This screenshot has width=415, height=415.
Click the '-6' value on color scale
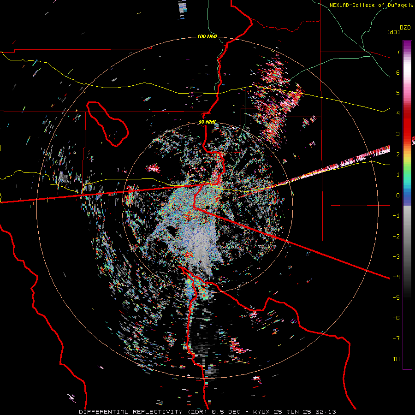(x=396, y=318)
